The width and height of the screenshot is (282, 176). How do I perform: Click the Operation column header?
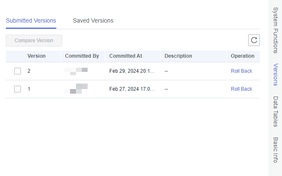point(242,56)
